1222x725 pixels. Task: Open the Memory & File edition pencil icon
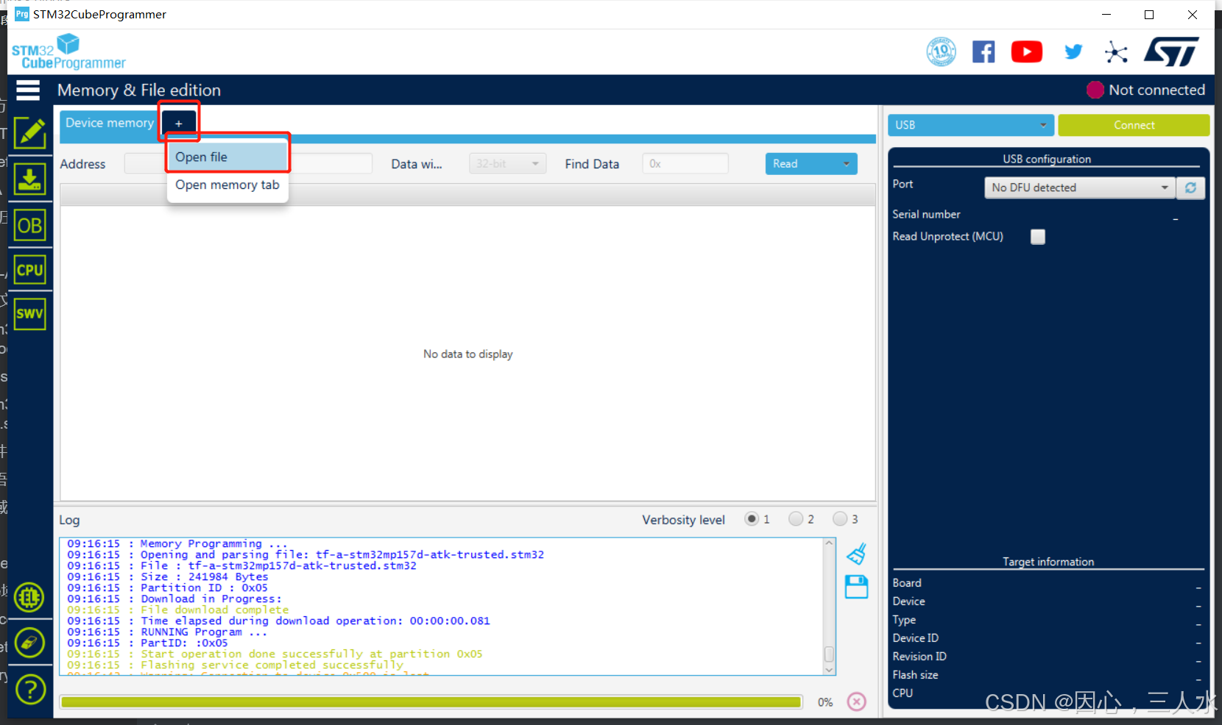click(x=30, y=133)
